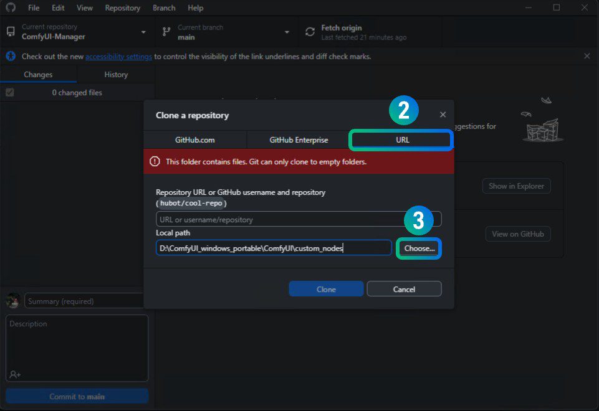Toggle the all changed files checkbox
The image size is (599, 411).
coord(10,92)
